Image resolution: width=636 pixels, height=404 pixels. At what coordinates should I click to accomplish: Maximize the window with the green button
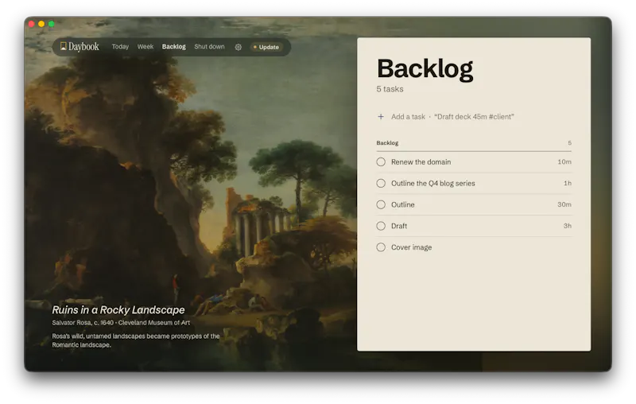[51, 24]
